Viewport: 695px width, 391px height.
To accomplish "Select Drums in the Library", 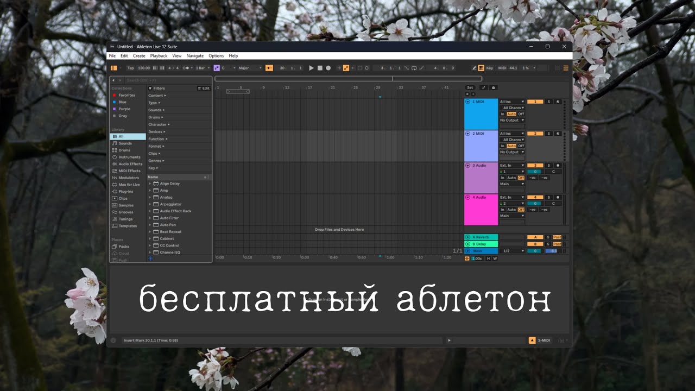I will (x=128, y=150).
